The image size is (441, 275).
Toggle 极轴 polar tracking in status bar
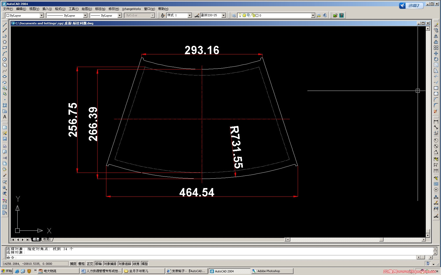coord(98,264)
